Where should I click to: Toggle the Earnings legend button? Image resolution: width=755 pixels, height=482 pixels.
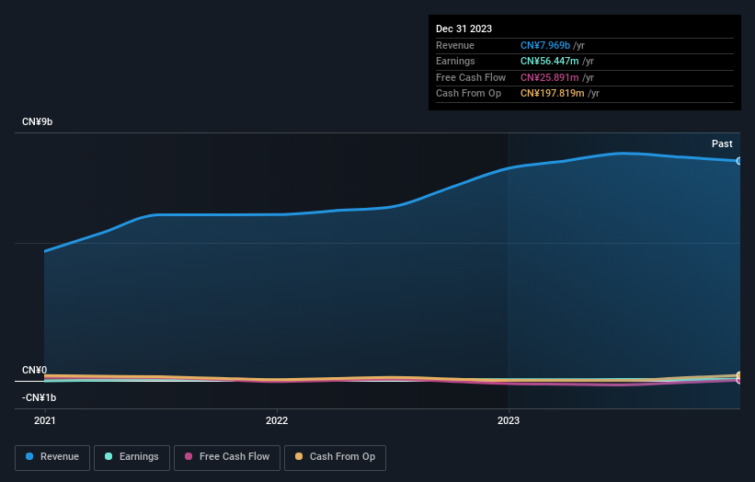[132, 457]
